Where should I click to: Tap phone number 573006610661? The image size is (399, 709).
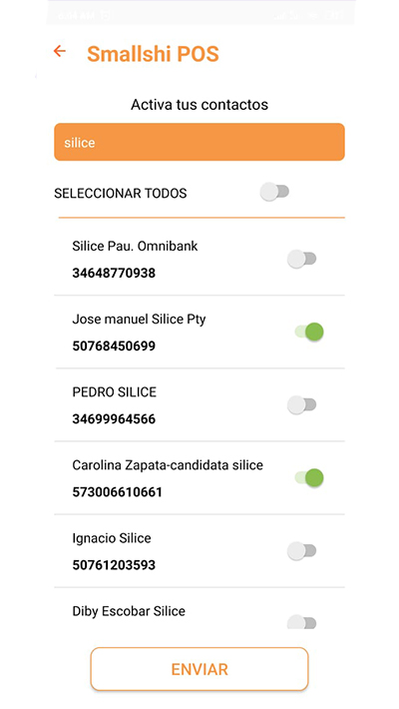click(x=117, y=492)
